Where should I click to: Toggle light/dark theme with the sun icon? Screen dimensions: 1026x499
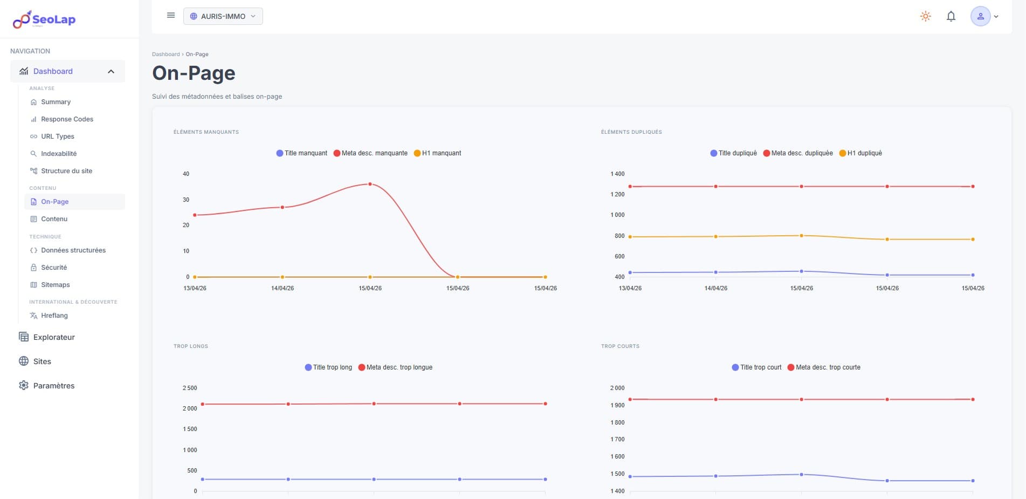coord(925,16)
